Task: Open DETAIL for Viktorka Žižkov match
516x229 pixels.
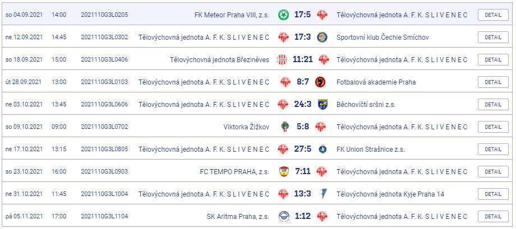Action: pos(493,127)
